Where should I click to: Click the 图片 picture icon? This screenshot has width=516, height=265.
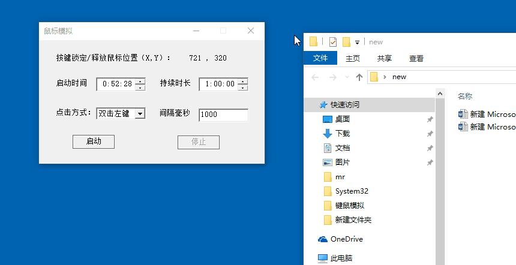(x=328, y=162)
